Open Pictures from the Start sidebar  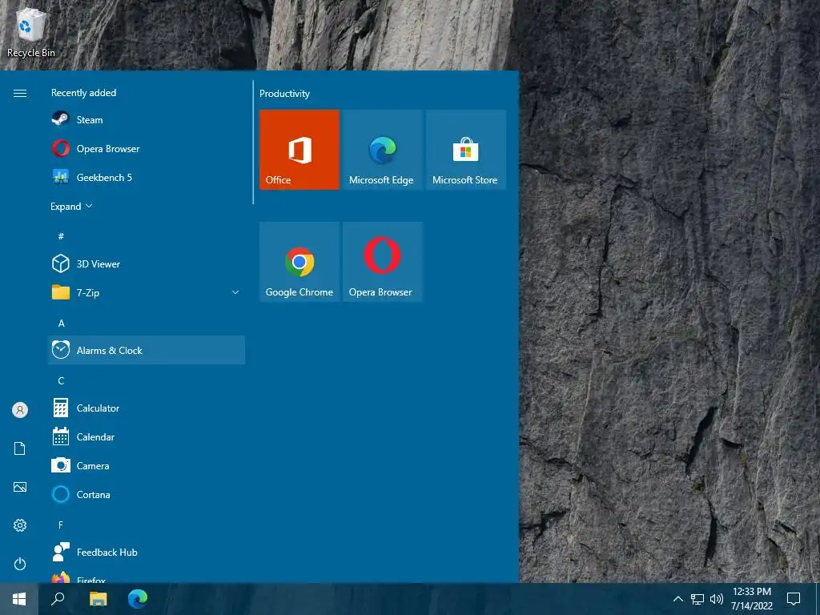point(20,487)
